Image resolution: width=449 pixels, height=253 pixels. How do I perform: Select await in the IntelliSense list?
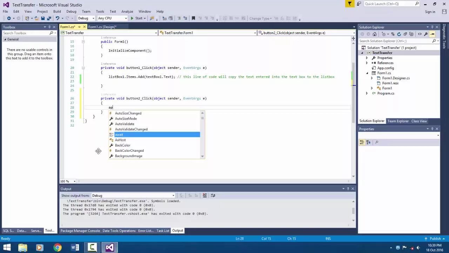pyautogui.click(x=154, y=135)
